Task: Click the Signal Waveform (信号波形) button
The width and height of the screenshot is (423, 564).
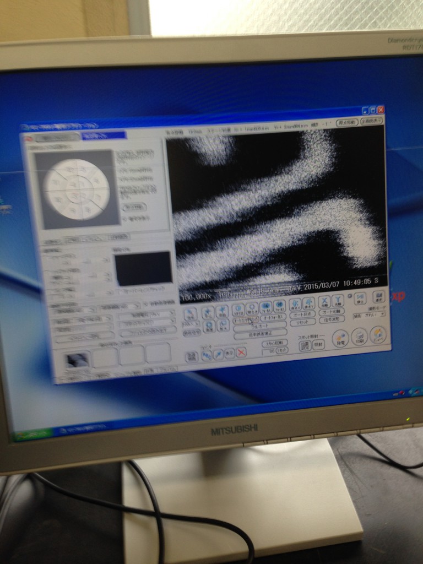Action: 332,320
